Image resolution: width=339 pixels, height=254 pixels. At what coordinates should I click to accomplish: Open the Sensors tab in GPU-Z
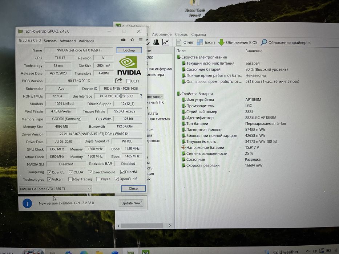point(50,41)
